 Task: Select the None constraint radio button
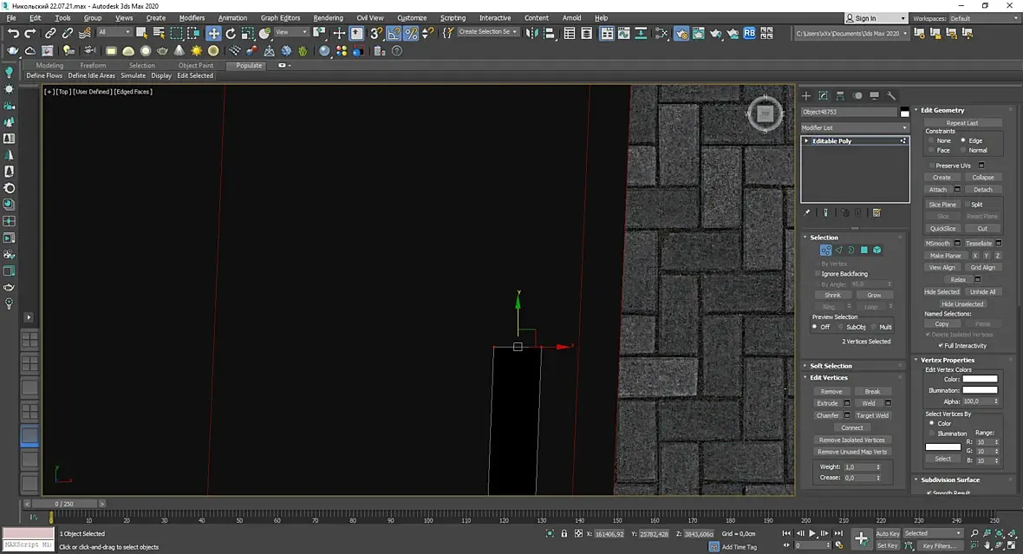(931, 140)
